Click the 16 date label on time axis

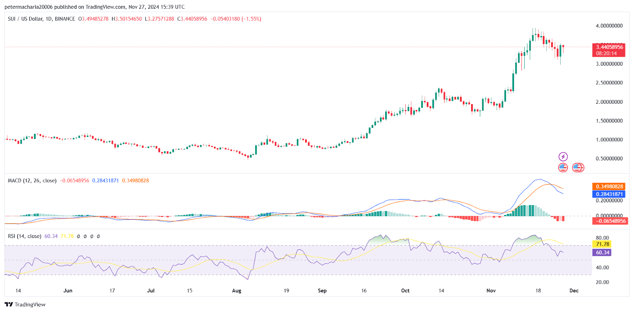coord(364,291)
